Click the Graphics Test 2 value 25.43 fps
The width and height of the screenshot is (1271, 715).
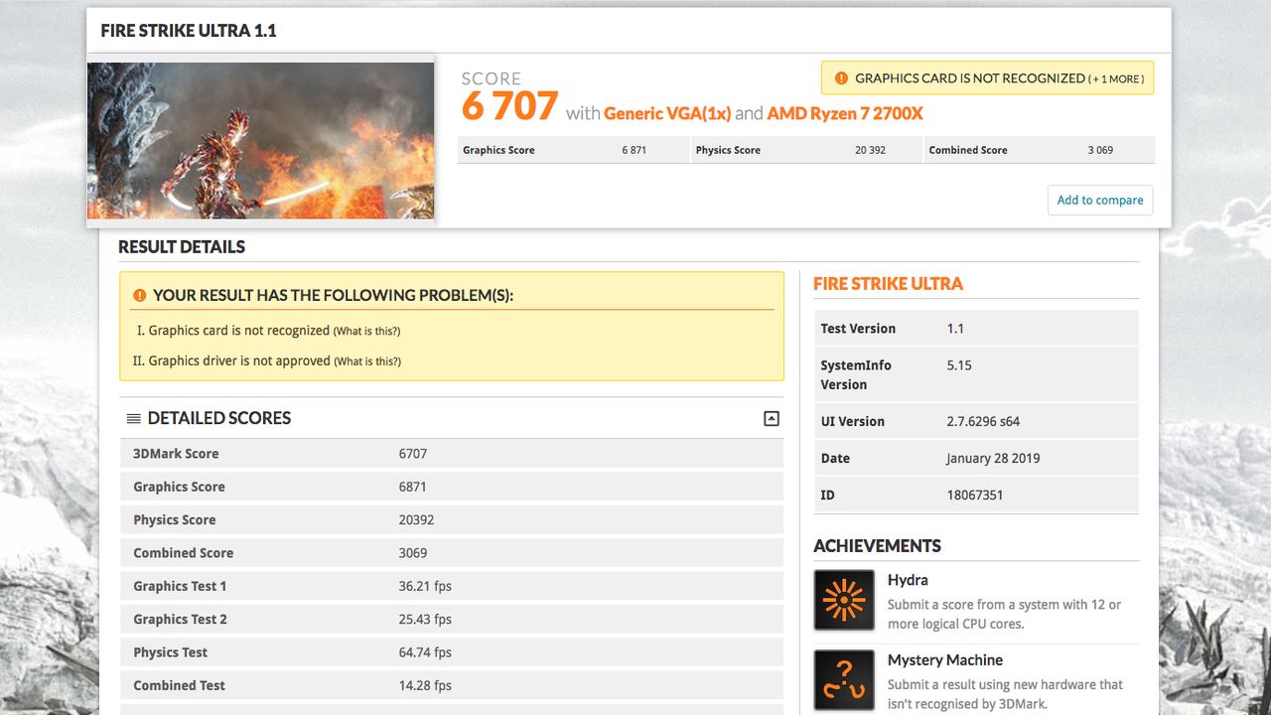pos(425,619)
